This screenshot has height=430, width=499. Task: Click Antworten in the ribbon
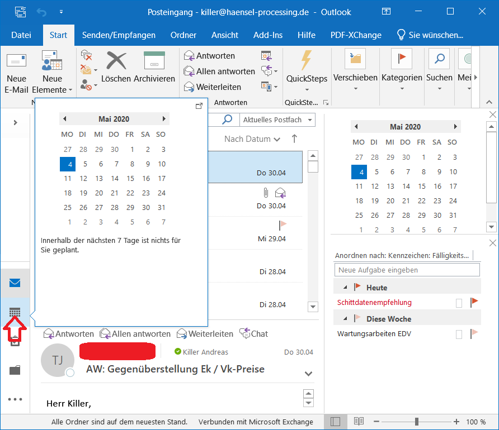209,56
